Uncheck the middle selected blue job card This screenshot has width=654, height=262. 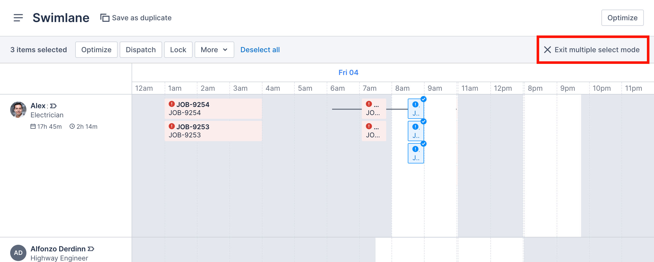pos(423,121)
